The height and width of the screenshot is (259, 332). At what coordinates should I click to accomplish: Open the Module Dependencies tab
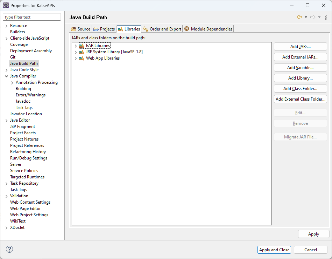click(x=209, y=29)
